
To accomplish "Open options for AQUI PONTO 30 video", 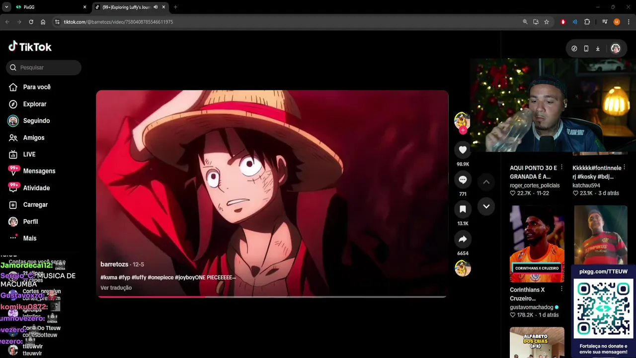I will [561, 168].
